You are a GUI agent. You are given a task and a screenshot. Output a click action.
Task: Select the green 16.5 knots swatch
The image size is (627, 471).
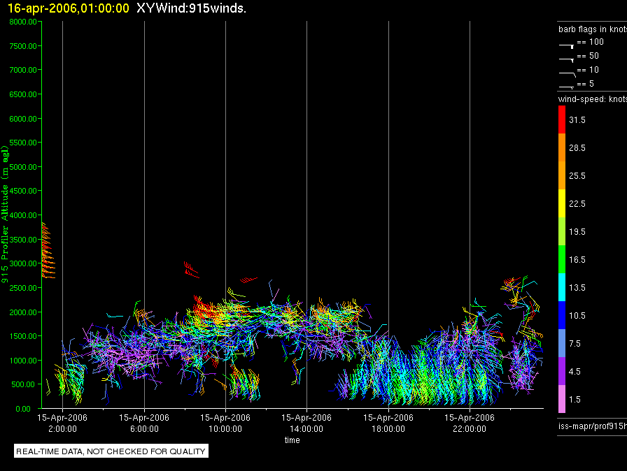click(562, 259)
